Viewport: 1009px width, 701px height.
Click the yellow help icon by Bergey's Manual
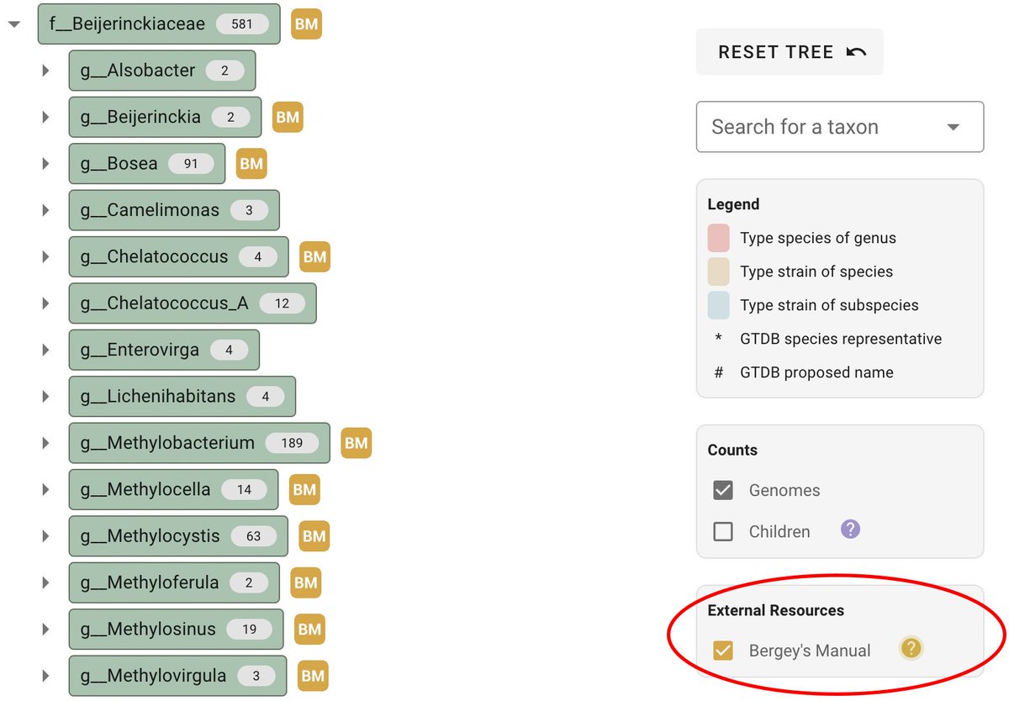(x=911, y=648)
